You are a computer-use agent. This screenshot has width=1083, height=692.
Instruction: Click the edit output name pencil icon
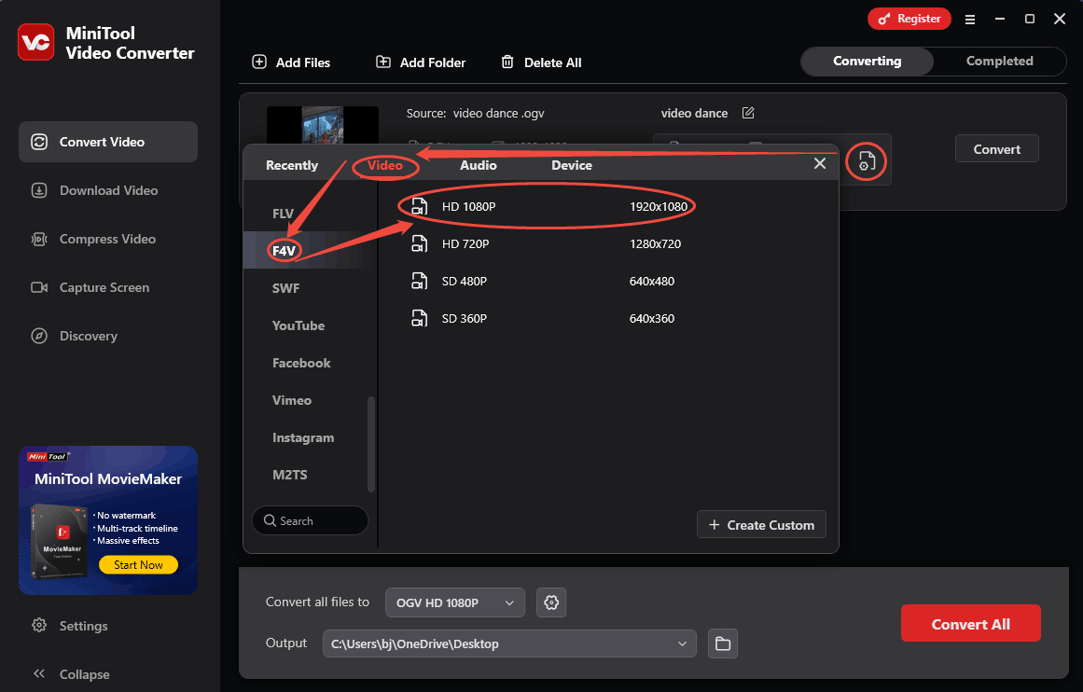pyautogui.click(x=748, y=113)
